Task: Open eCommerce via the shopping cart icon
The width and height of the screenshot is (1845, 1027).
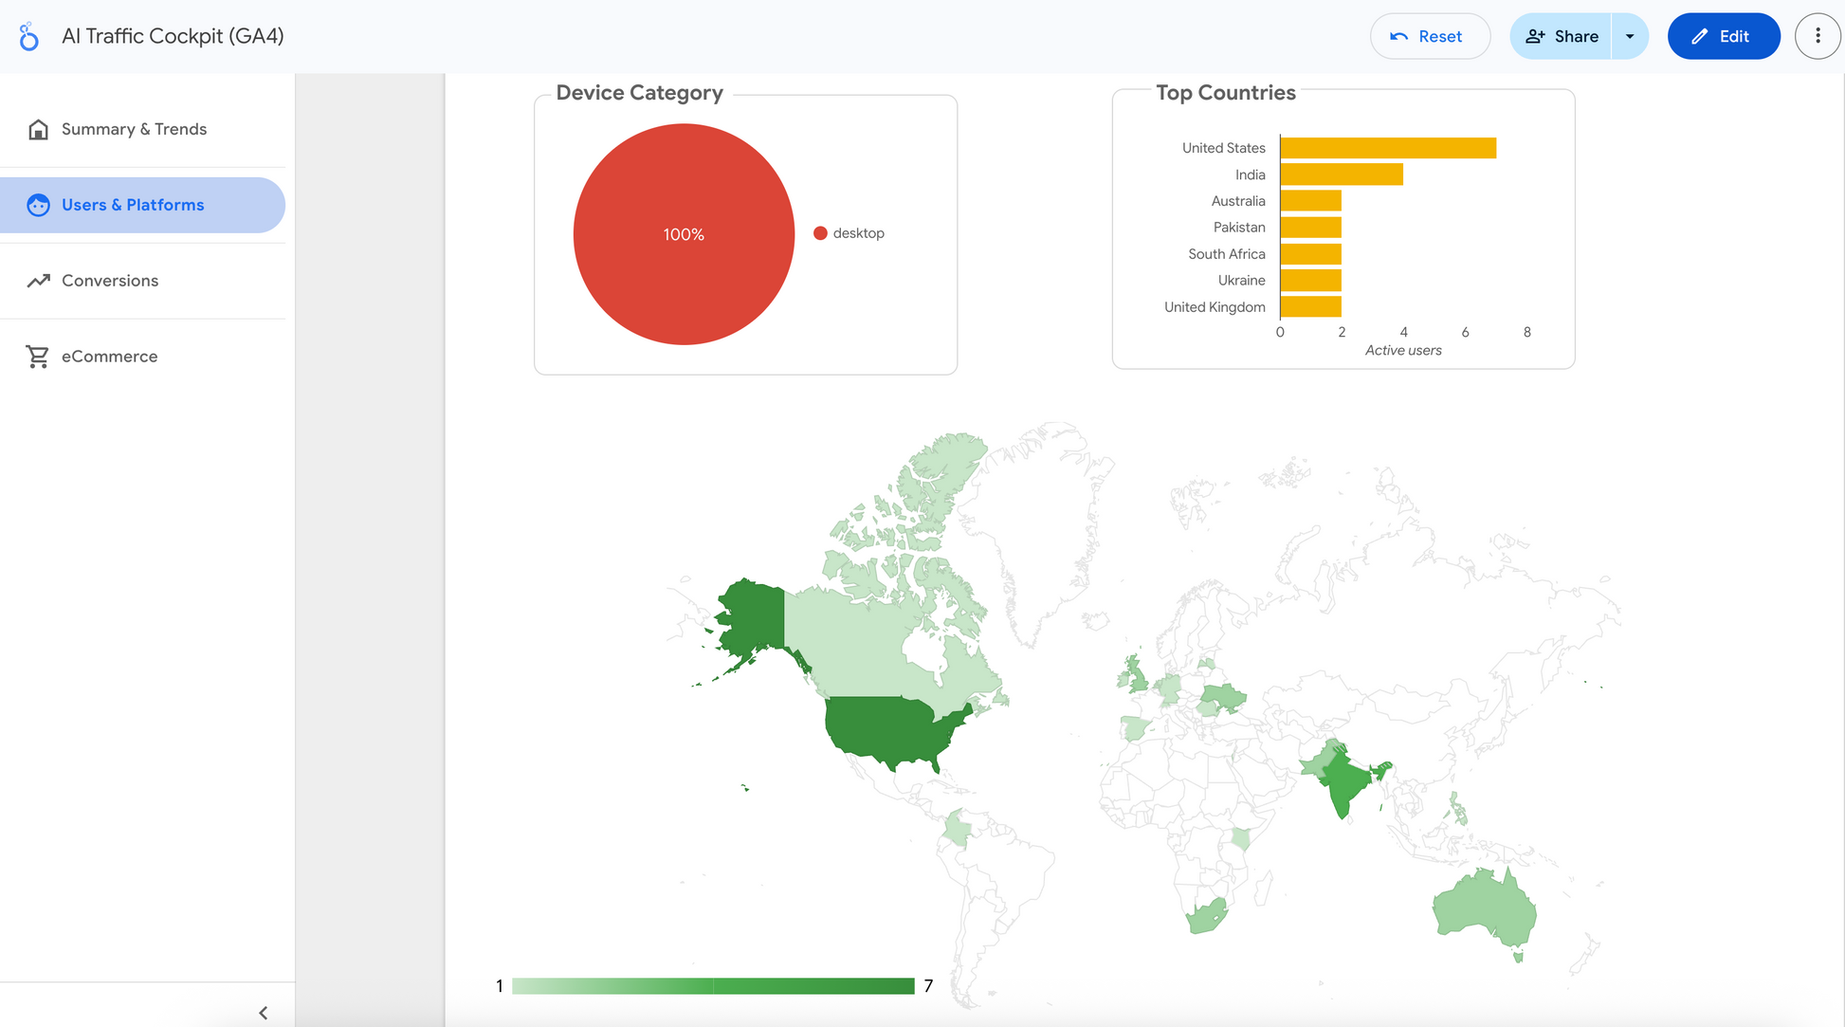Action: pos(38,357)
